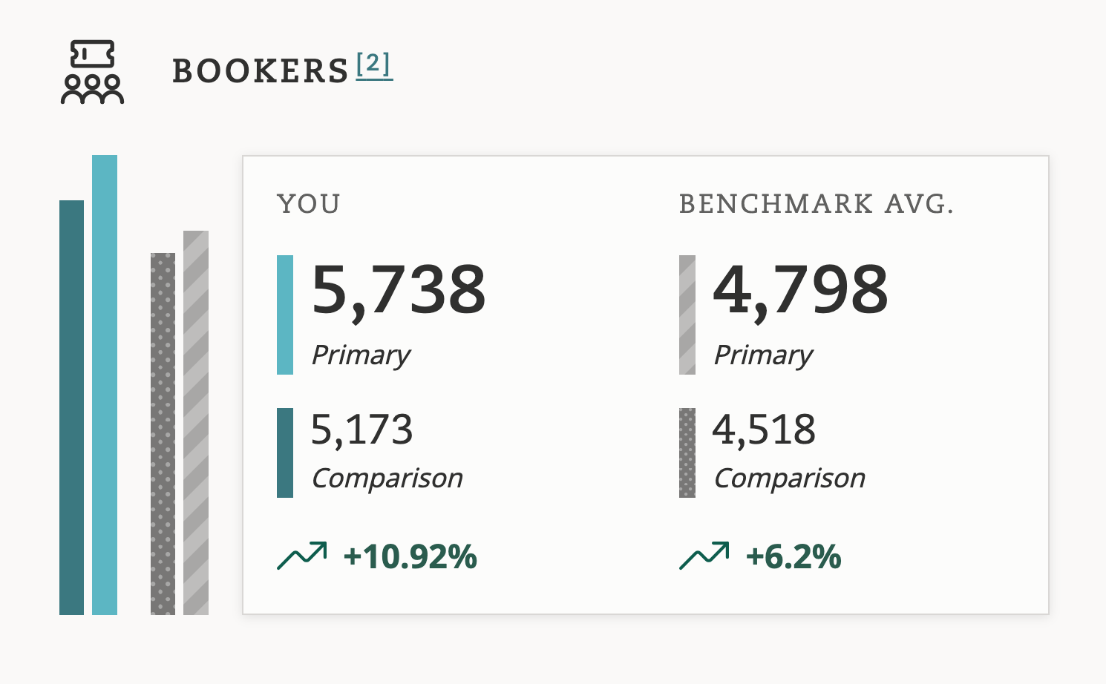Click the +6.2% benchmark change figure

pyautogui.click(x=793, y=556)
